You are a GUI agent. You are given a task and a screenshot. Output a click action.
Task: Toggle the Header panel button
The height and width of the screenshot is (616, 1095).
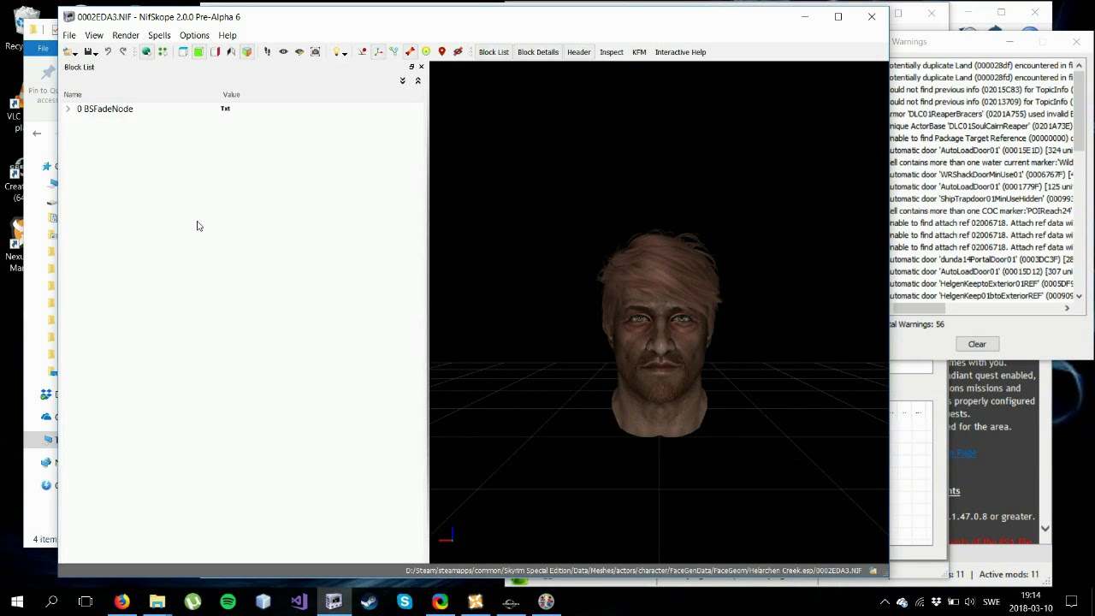[579, 52]
